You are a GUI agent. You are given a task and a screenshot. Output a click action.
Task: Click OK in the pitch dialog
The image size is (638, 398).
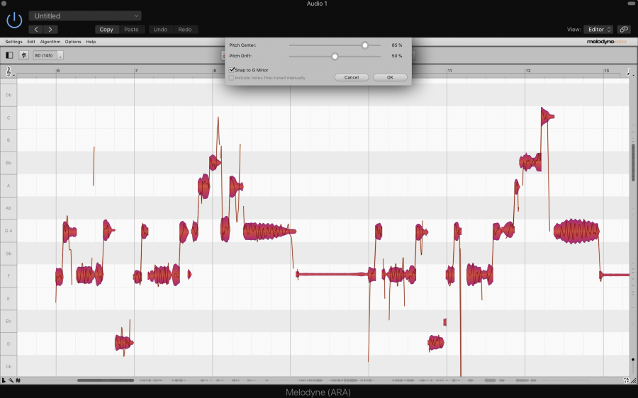(x=390, y=77)
